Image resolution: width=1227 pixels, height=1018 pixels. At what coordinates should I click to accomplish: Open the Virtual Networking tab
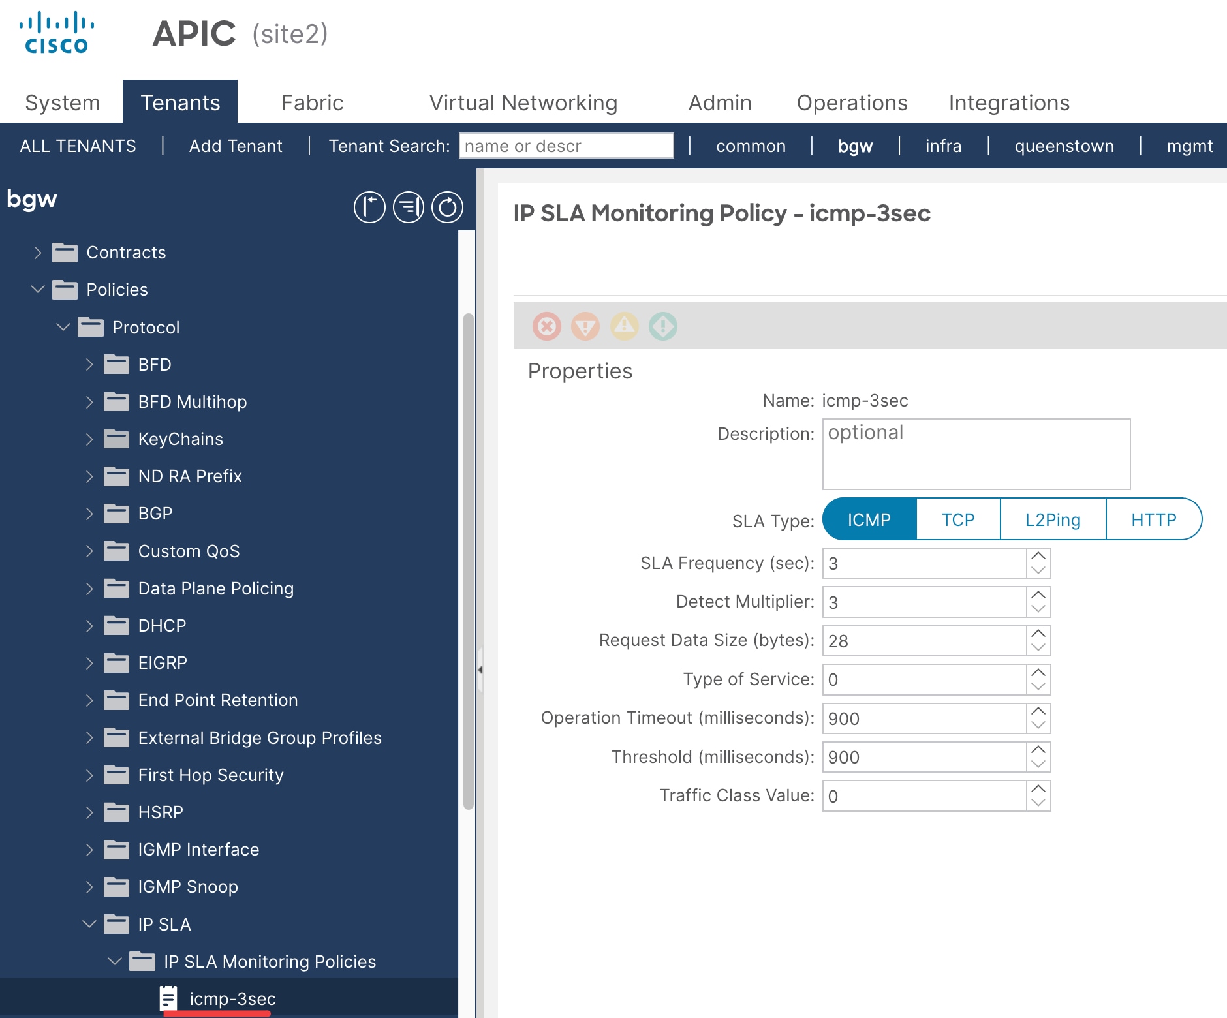523,102
